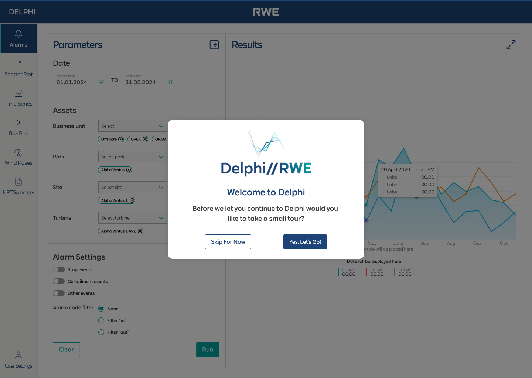Click the Scatter Plot label
Screen dimensions: 532x378
coord(18,74)
